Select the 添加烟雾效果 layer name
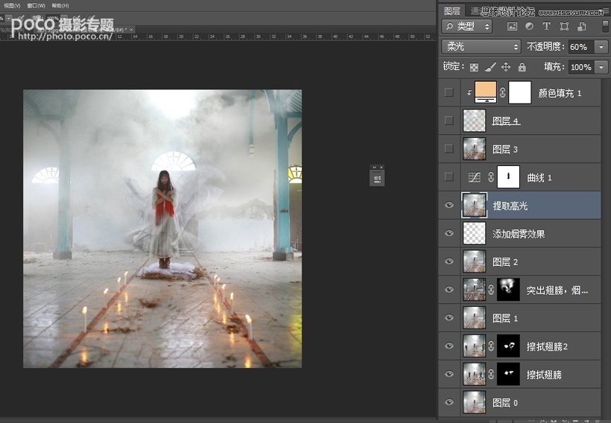Image resolution: width=611 pixels, height=423 pixels. click(x=519, y=234)
